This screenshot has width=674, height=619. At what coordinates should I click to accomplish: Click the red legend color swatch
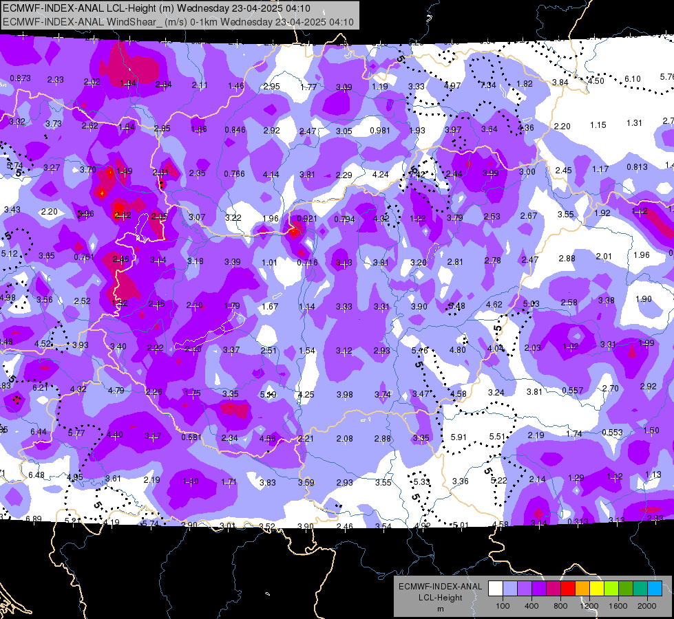coord(568,589)
